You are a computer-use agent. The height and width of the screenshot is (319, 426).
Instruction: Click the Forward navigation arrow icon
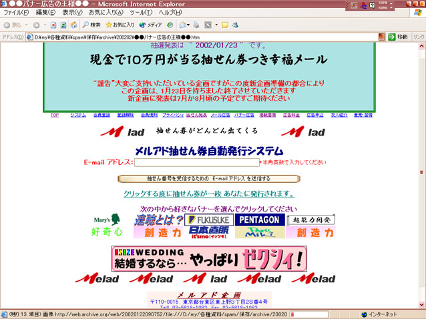point(36,25)
